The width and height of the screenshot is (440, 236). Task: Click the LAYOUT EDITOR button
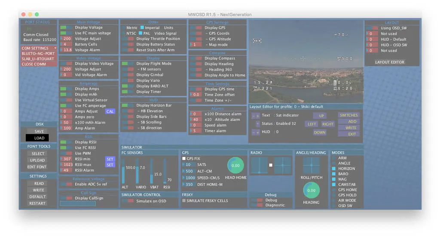pyautogui.click(x=389, y=62)
